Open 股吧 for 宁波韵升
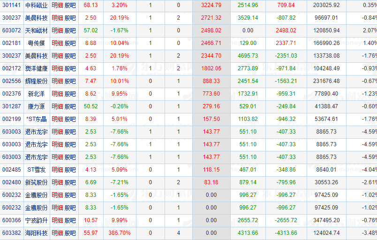The height and width of the screenshot is (240, 377). (70, 220)
